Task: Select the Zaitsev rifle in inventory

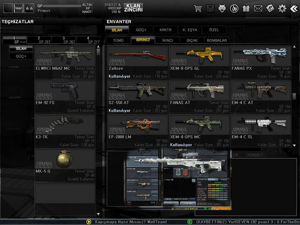Action: point(138,62)
